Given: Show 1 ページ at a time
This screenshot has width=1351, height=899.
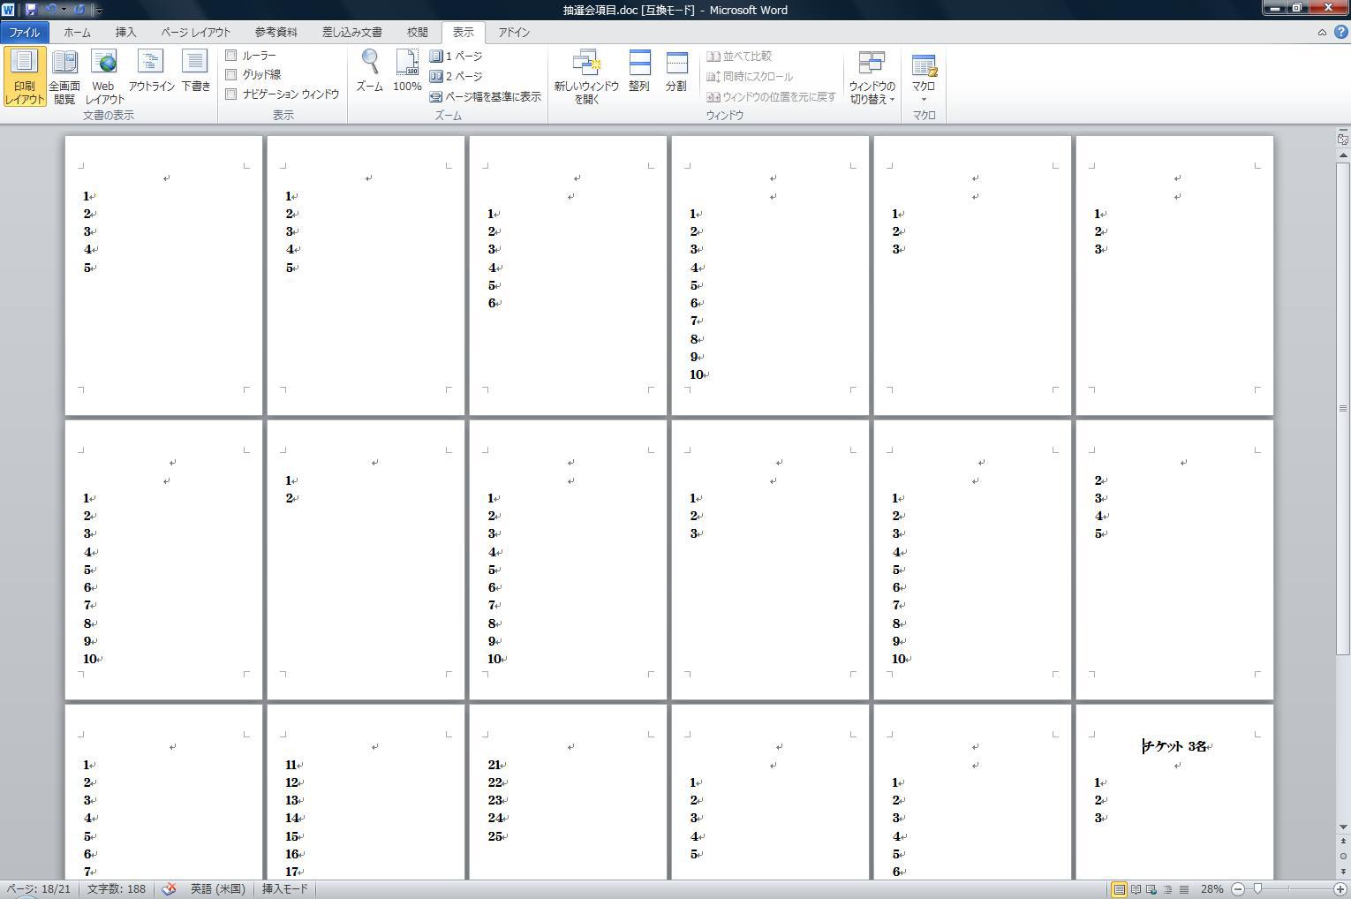Looking at the screenshot, I should [x=457, y=56].
